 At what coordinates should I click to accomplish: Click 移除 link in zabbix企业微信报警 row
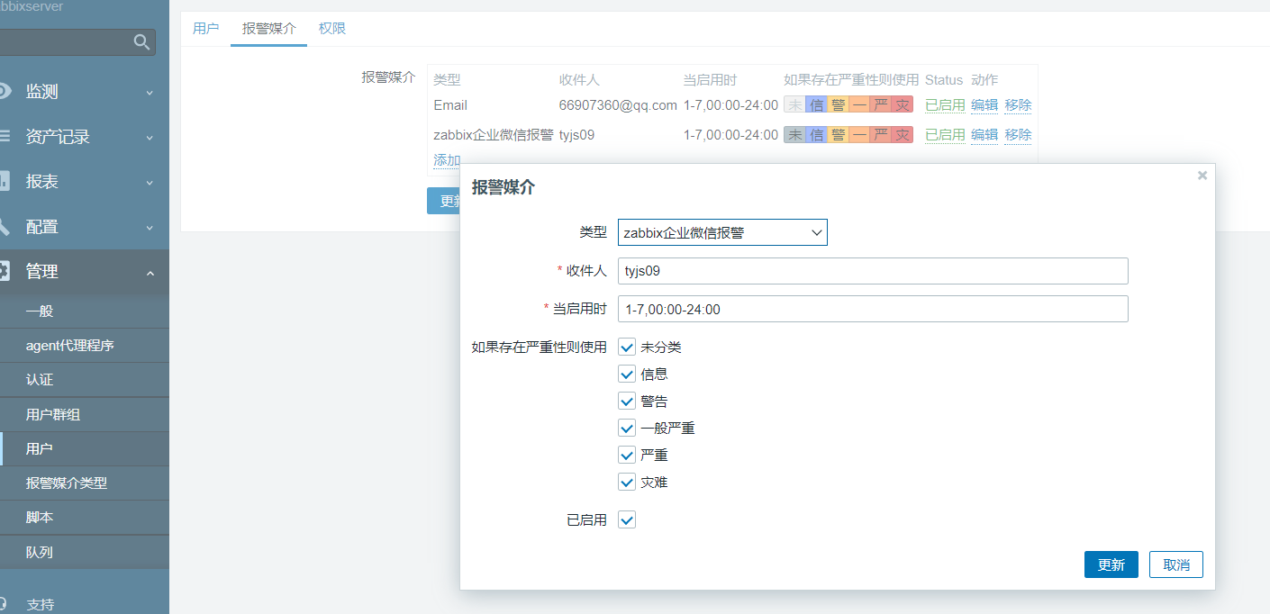1019,134
